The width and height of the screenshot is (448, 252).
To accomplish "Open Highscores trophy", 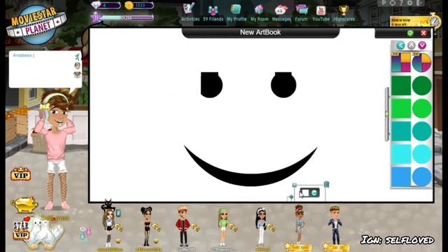I will coord(344,13).
